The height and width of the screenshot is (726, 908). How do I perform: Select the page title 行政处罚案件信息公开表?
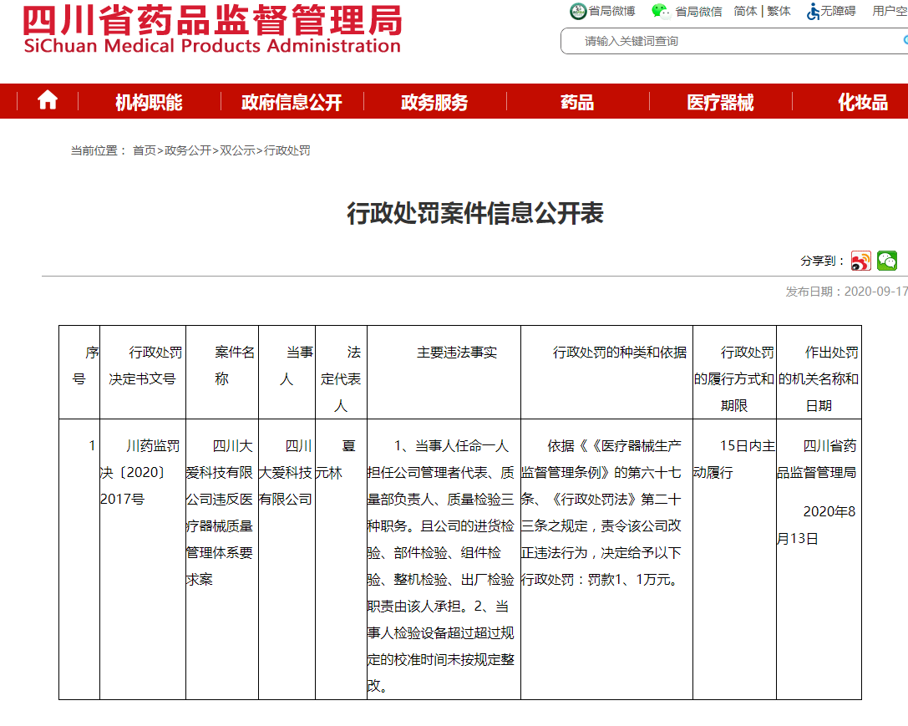(475, 213)
